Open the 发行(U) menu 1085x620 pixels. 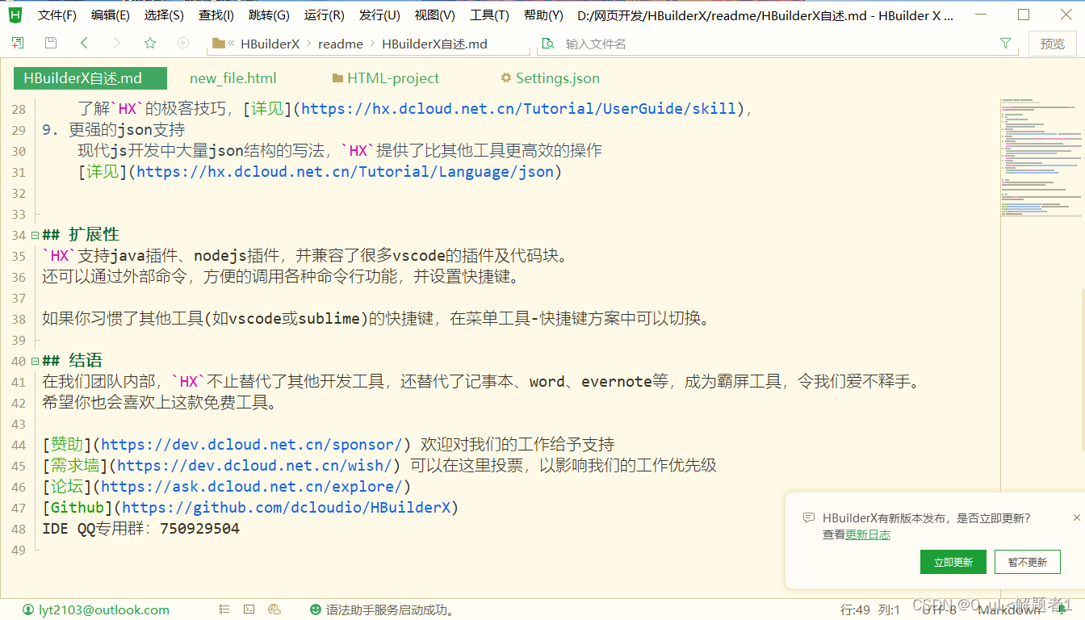[379, 15]
